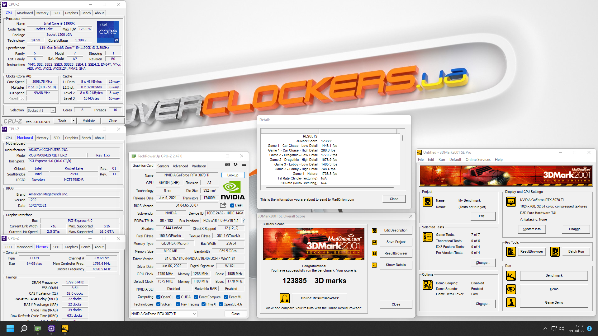The width and height of the screenshot is (598, 336).
Task: Click the Options icon in 3DMark2001
Action: click(x=428, y=285)
